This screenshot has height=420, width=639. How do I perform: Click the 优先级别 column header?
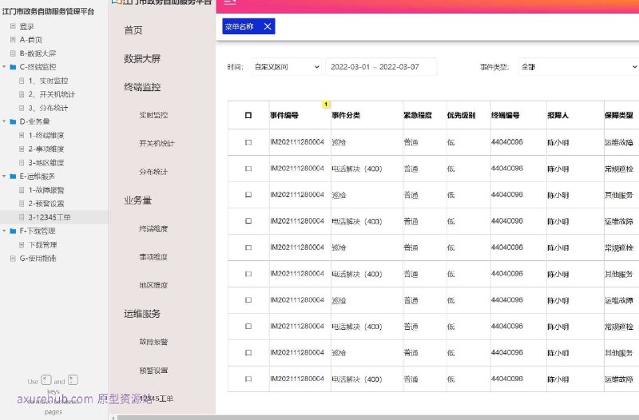coord(462,115)
